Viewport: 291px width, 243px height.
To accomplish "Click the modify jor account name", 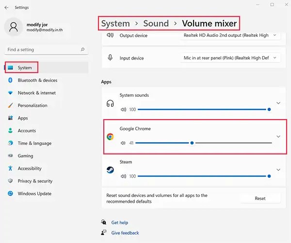I will tap(37, 25).
